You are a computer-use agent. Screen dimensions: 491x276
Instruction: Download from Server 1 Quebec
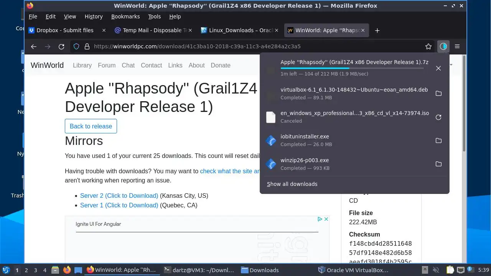[x=119, y=205]
